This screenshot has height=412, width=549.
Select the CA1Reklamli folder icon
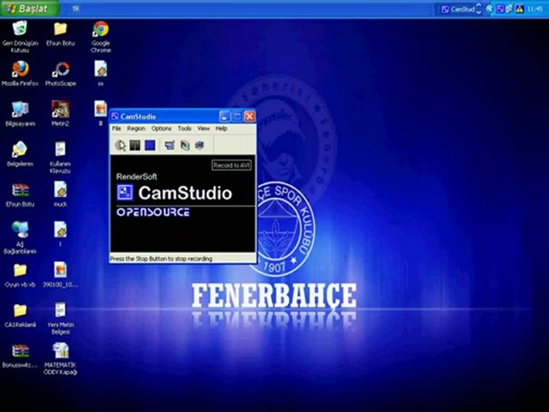pyautogui.click(x=20, y=315)
